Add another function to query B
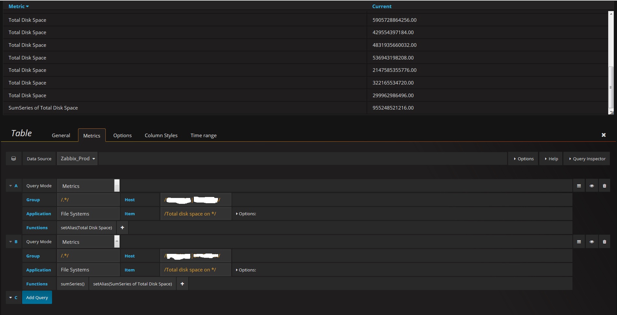Image resolution: width=617 pixels, height=315 pixels. pyautogui.click(x=182, y=283)
